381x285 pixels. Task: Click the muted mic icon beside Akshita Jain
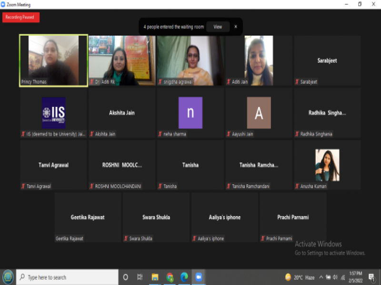[x=92, y=134]
